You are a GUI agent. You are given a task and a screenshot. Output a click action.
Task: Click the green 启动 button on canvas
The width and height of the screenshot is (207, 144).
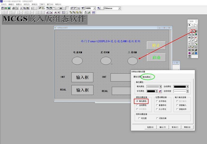point(156,57)
